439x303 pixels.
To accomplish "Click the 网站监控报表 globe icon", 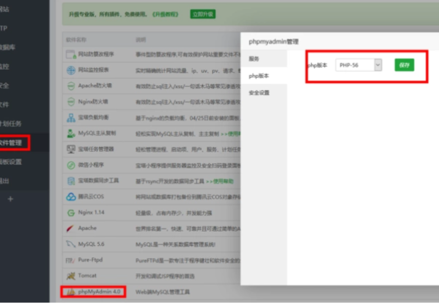I will pyautogui.click(x=71, y=70).
